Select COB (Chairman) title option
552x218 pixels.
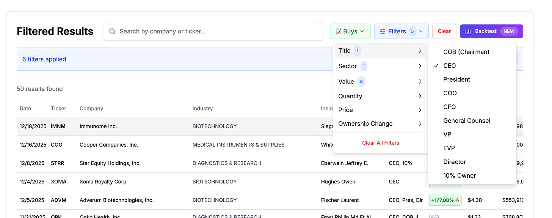472,52
